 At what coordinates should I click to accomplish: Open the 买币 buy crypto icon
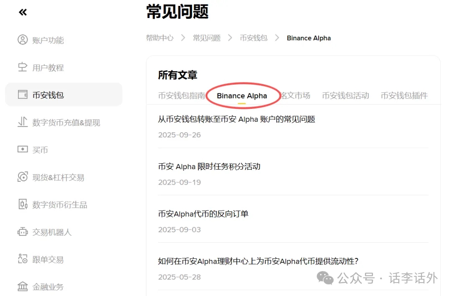tap(23, 149)
